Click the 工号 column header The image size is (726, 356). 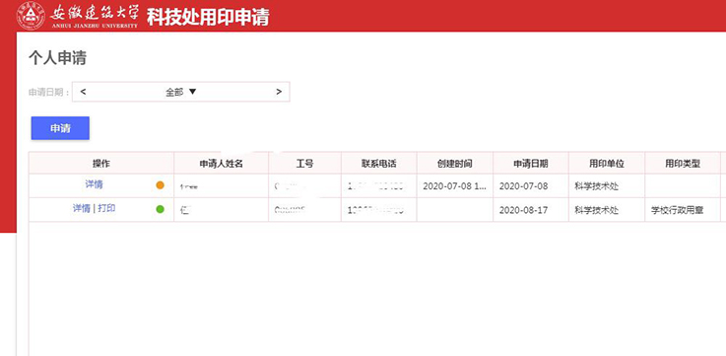[x=304, y=163]
